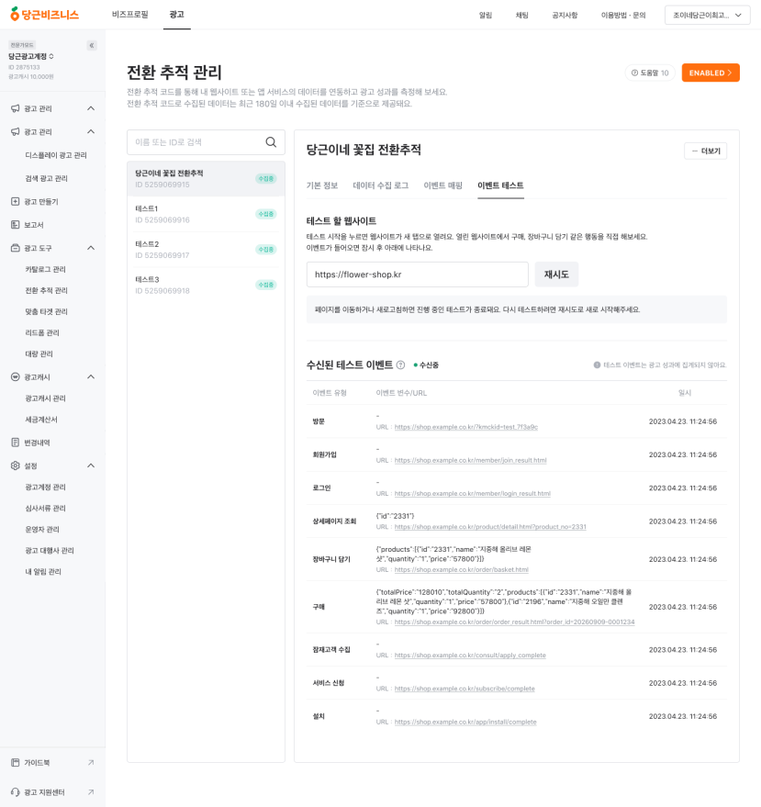Open the 당근광고계정 account switcher
The width and height of the screenshot is (761, 807).
[31, 56]
